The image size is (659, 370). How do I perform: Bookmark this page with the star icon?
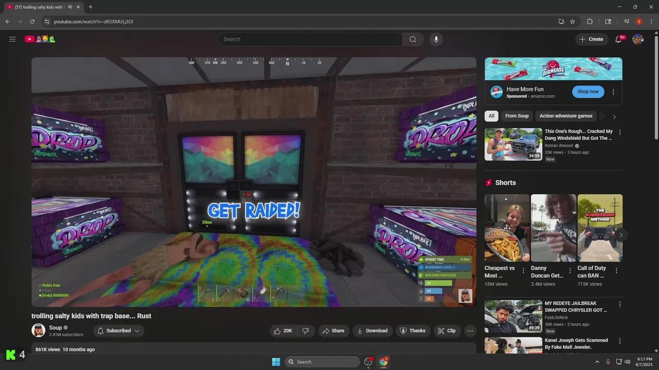pyautogui.click(x=573, y=22)
